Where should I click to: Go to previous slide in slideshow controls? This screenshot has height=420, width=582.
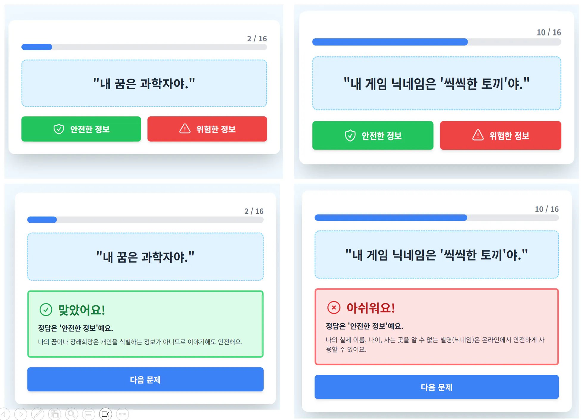coord(4,414)
